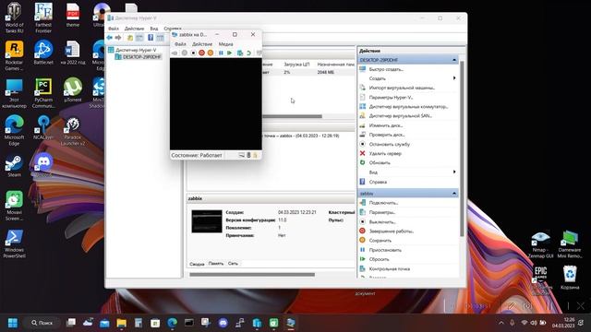Open the Rockstar Games desktop icon
This screenshot has width=591, height=332.
click(15, 55)
